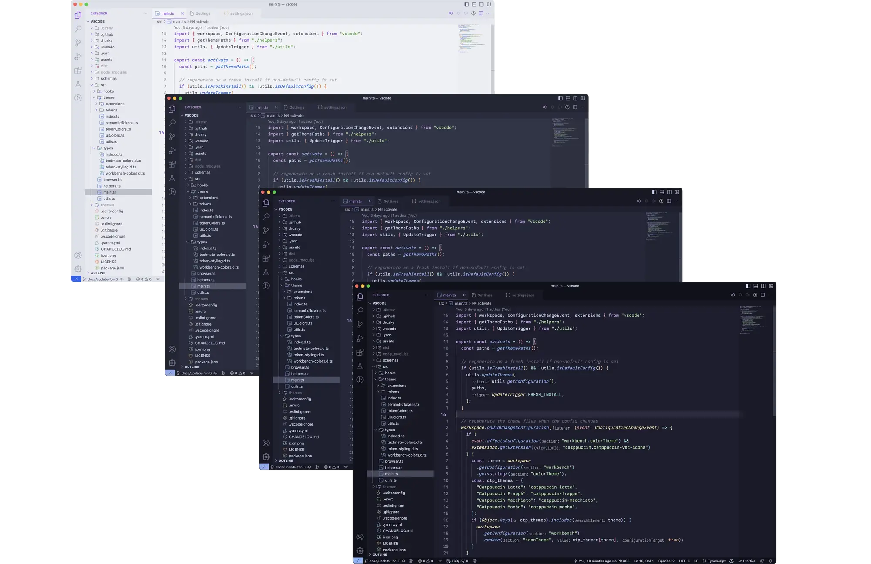
Task: Open Accounts menu in the front dark window
Action: [x=360, y=537]
